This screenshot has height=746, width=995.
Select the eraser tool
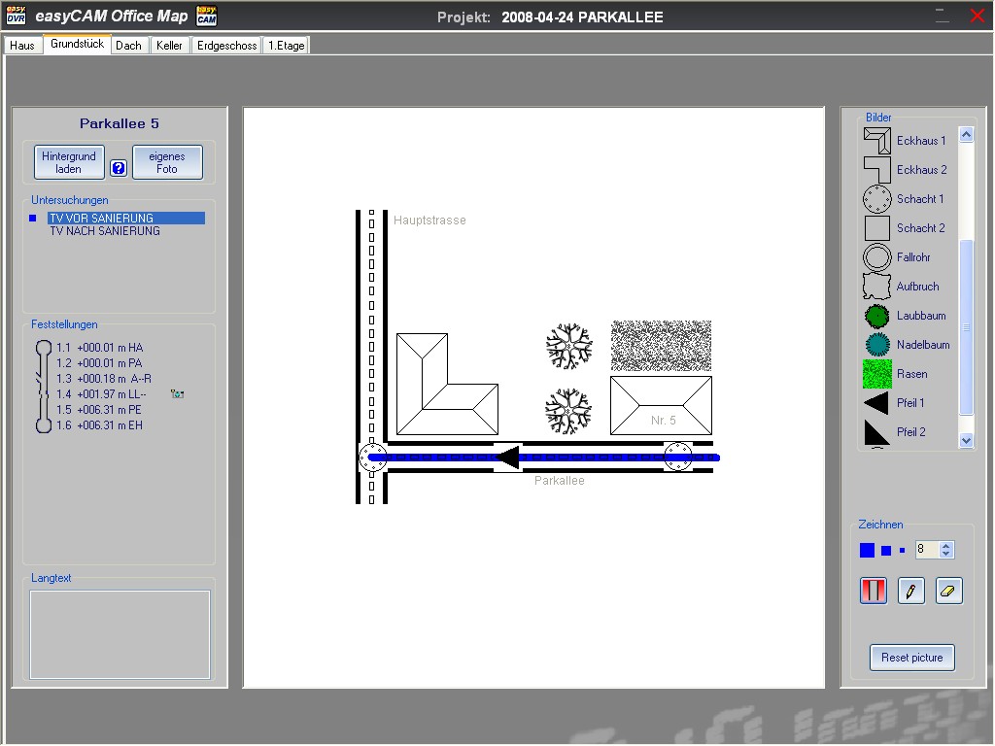tap(949, 591)
